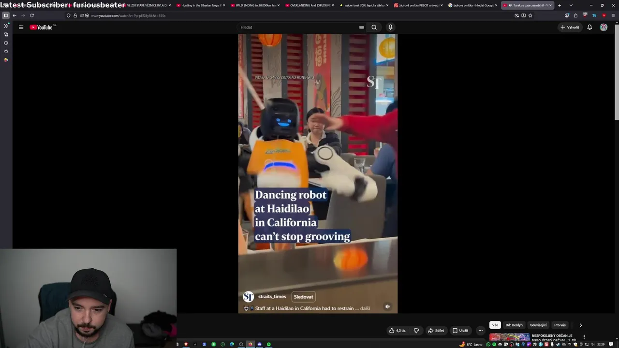Click the Hledat search input field
619x348 pixels.
pyautogui.click(x=297, y=27)
